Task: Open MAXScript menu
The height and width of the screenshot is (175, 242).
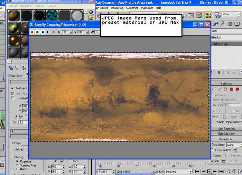Action: [x=147, y=8]
